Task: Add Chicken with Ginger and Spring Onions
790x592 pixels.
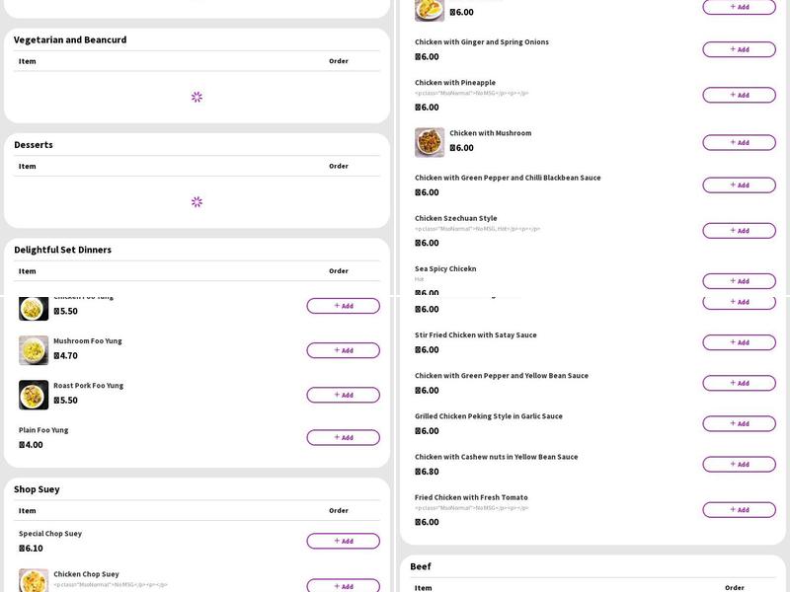Action: coord(739,49)
